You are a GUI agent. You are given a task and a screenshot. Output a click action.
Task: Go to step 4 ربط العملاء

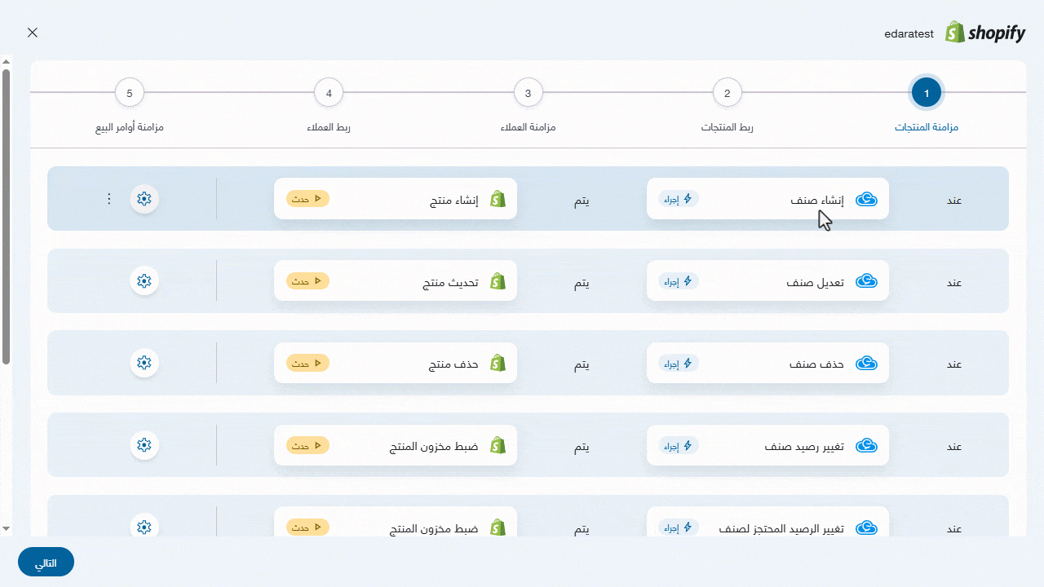[329, 93]
